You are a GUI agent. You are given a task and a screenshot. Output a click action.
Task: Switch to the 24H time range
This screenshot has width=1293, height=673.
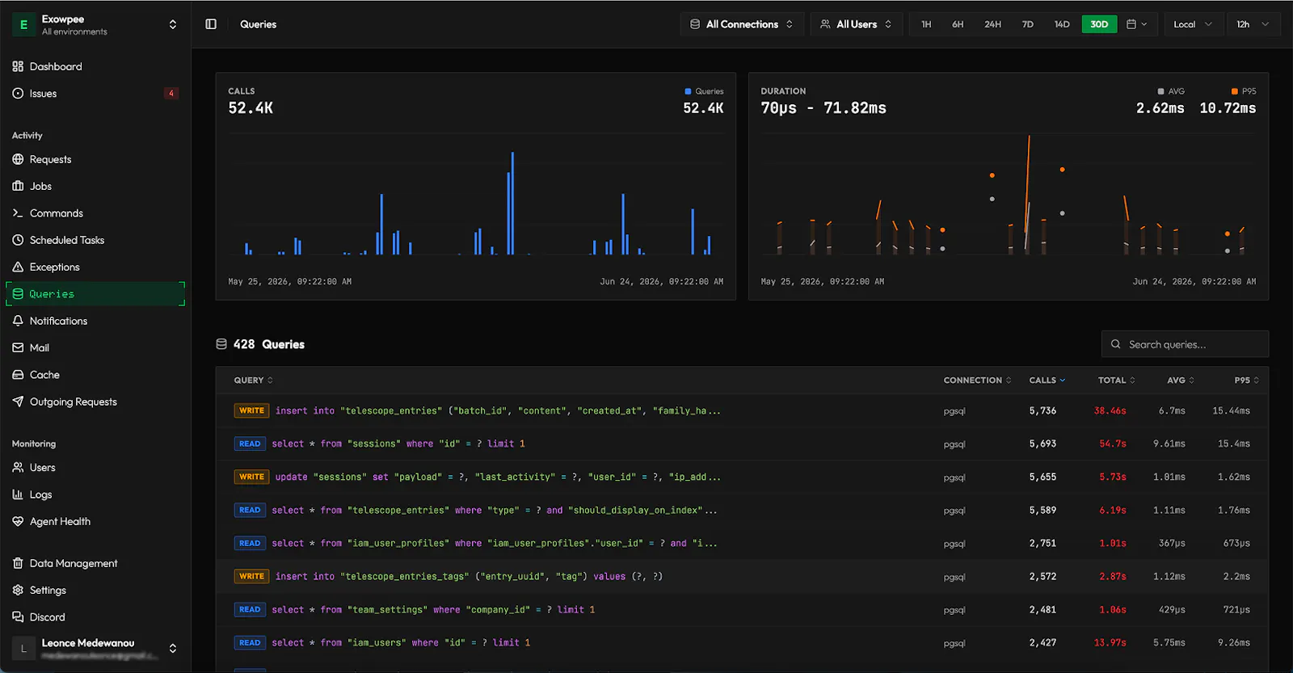point(992,24)
